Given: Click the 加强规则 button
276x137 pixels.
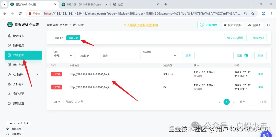Looking at the screenshot, I should (x=258, y=38).
